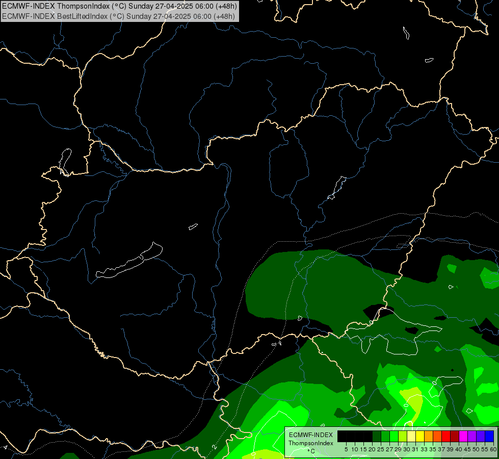Click legend scale value 45

point(467,449)
